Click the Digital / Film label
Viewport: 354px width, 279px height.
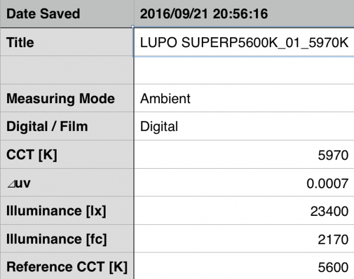(x=48, y=126)
